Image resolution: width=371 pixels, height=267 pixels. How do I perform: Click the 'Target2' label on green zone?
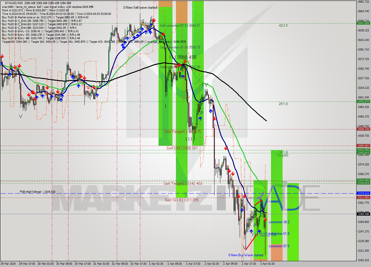[x=282, y=155]
